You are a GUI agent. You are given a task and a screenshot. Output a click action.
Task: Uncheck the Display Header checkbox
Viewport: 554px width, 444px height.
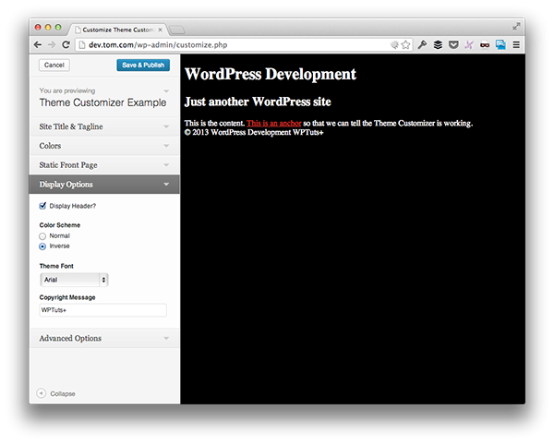42,206
